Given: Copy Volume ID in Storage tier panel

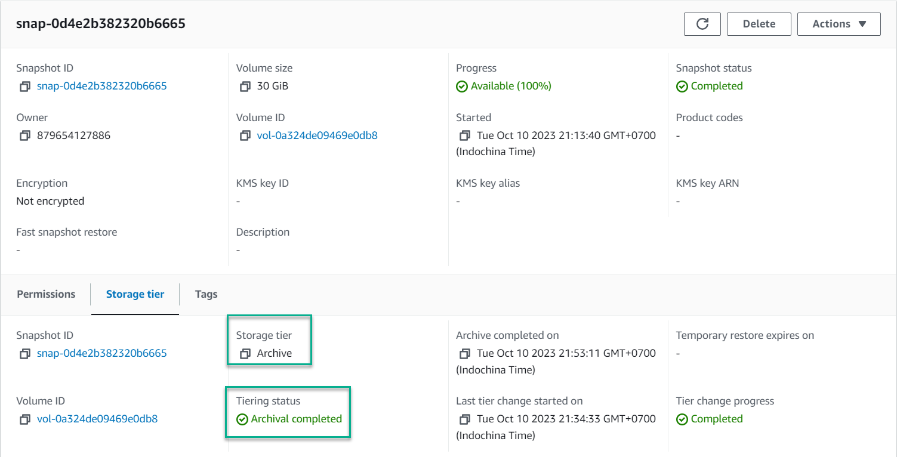Looking at the screenshot, I should (x=24, y=419).
